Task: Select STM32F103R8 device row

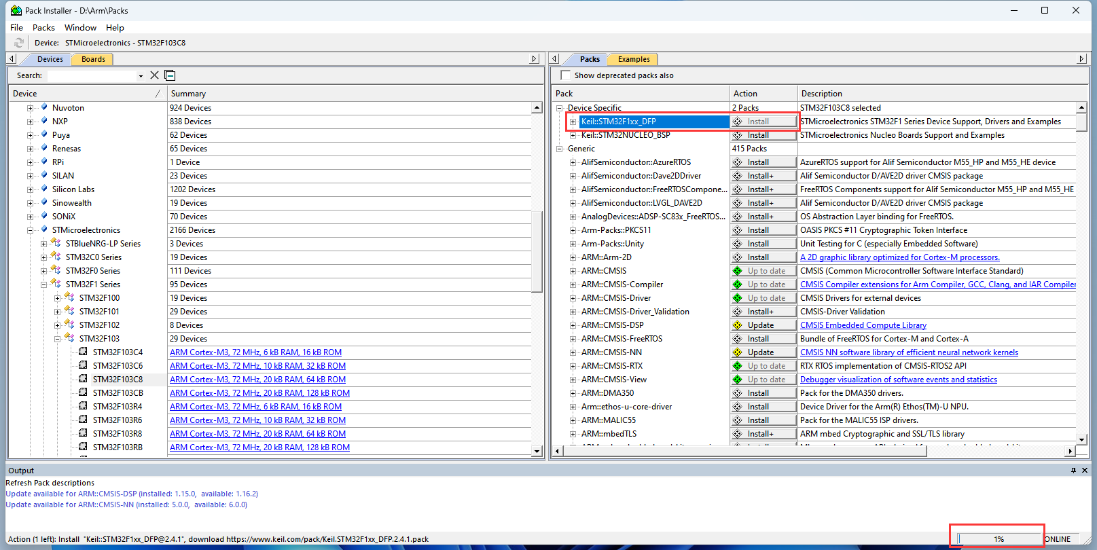Action: pos(118,434)
